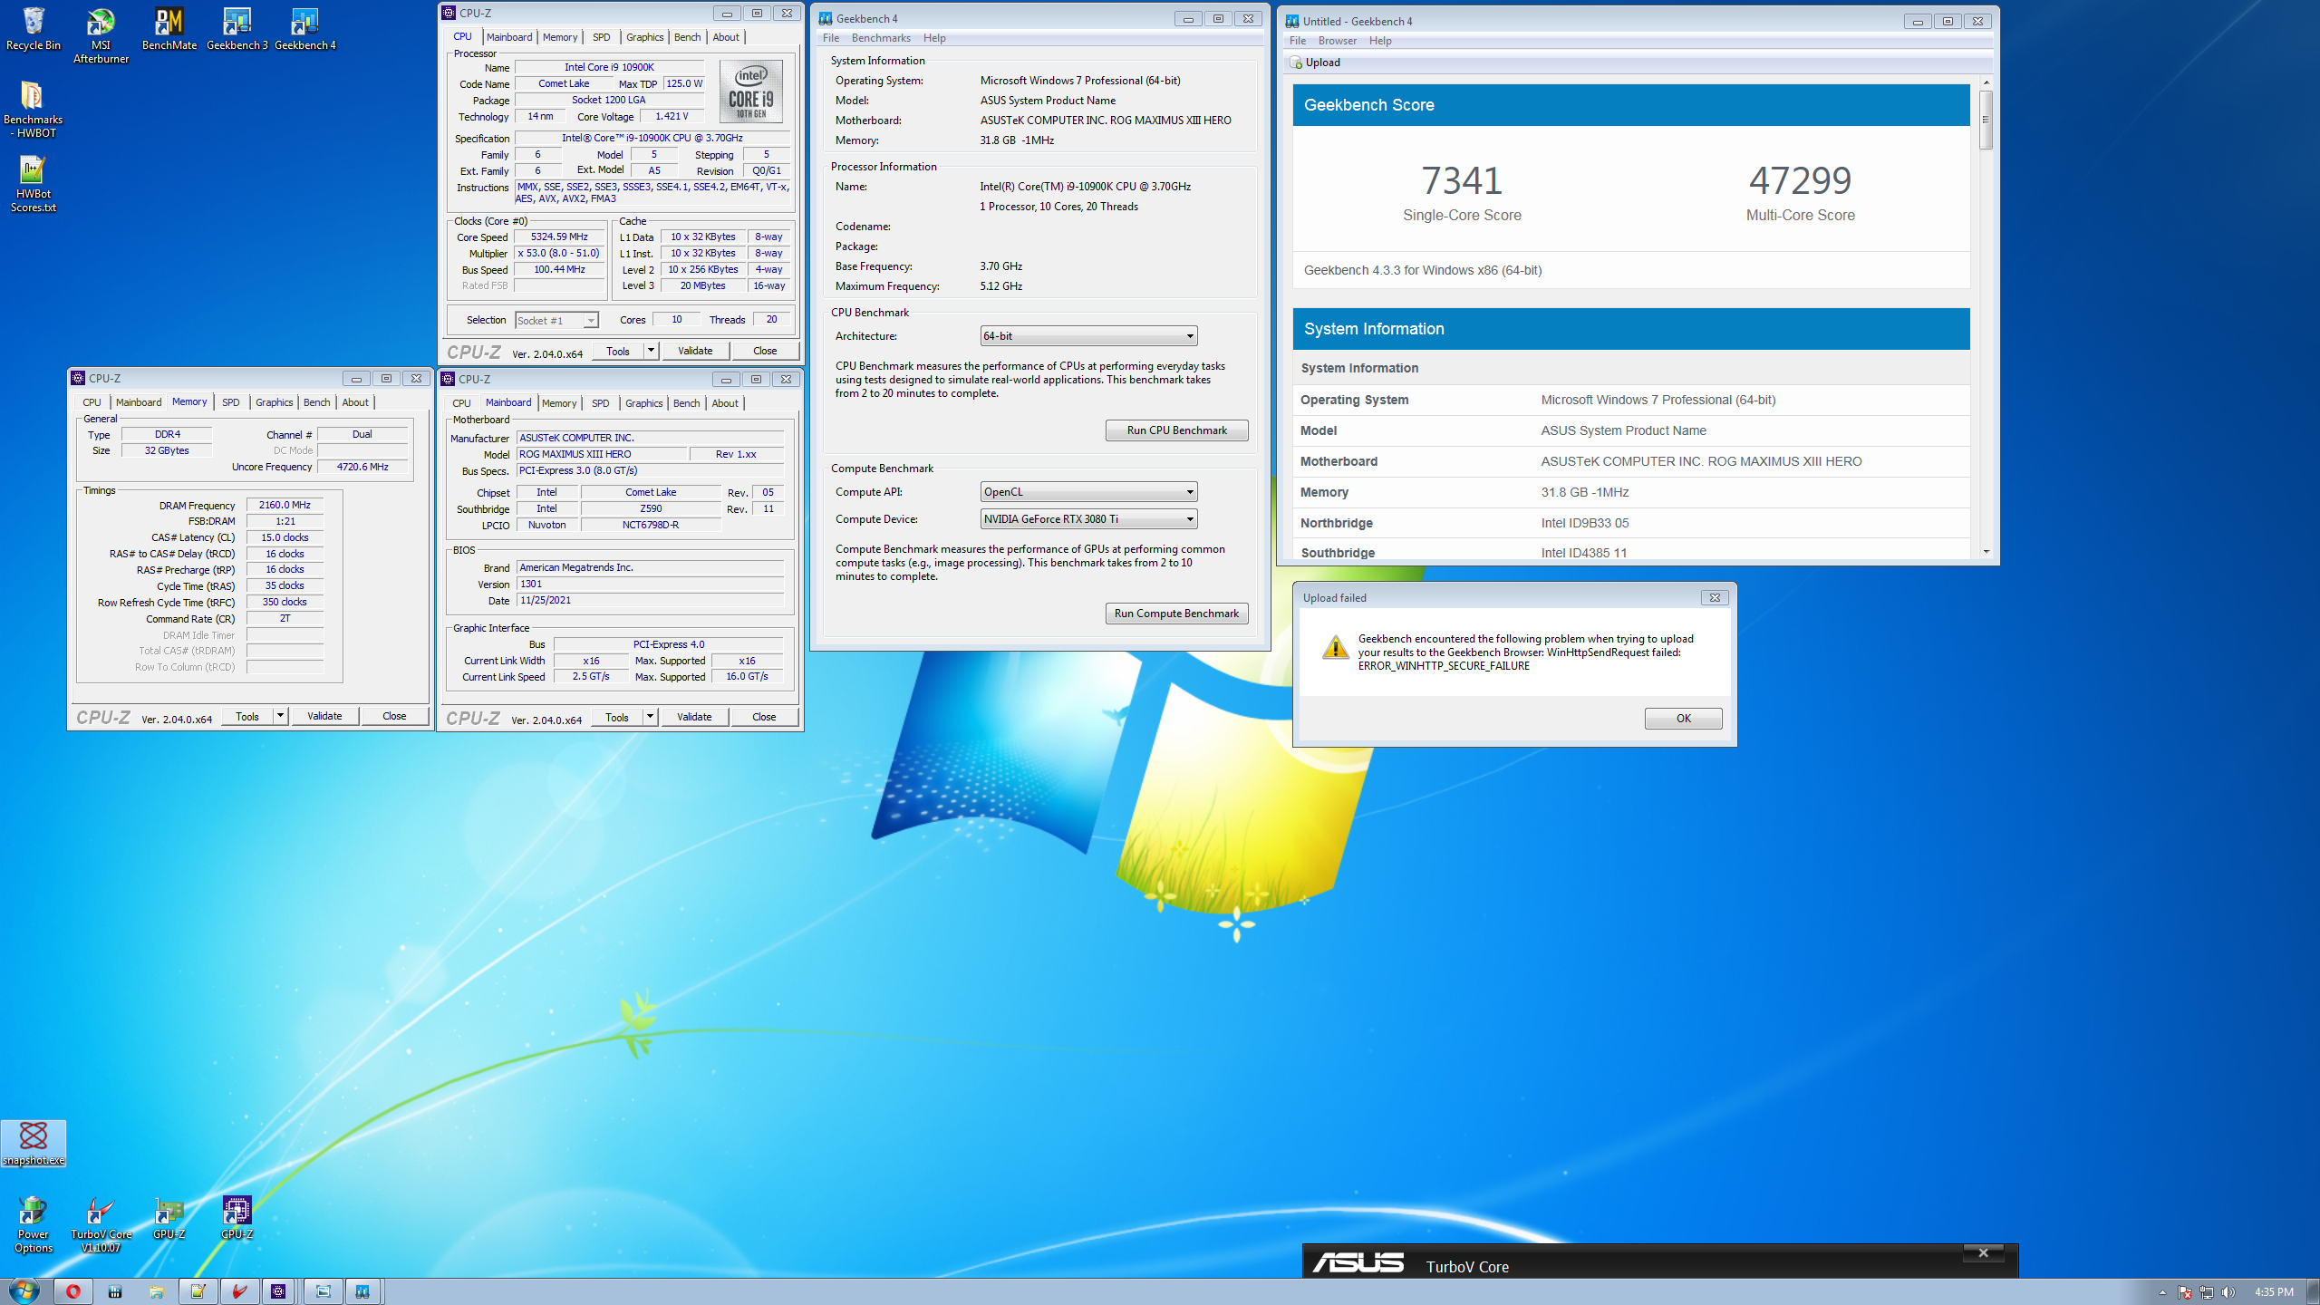Launch the TurboV Core V1.10.07 desktop icon
This screenshot has width=2320, height=1305.
(101, 1224)
